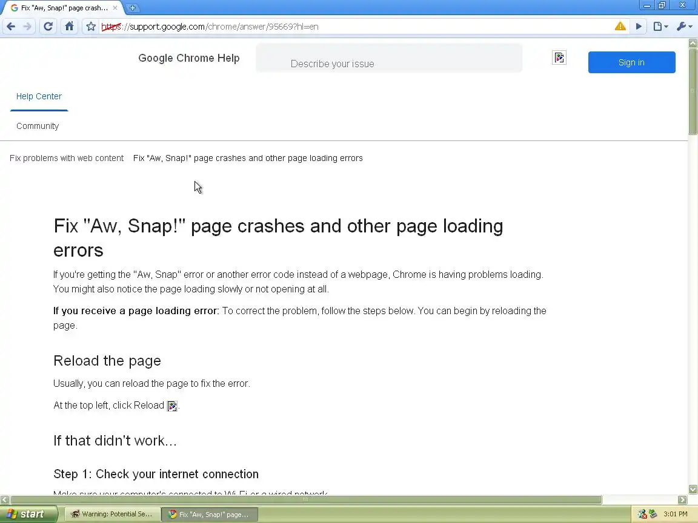698x523 pixels.
Task: Reload the page with the toolbar reload icon
Action: (x=48, y=27)
